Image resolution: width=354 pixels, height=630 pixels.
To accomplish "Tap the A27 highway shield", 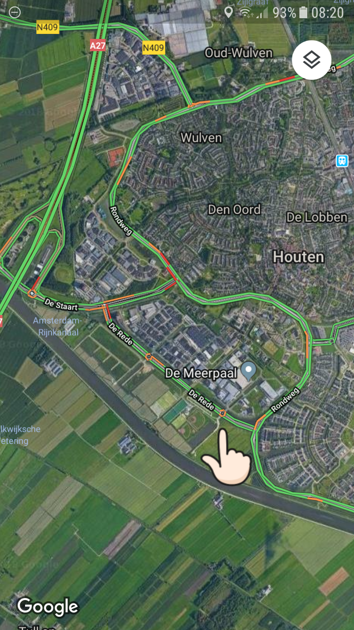I will click(x=98, y=45).
